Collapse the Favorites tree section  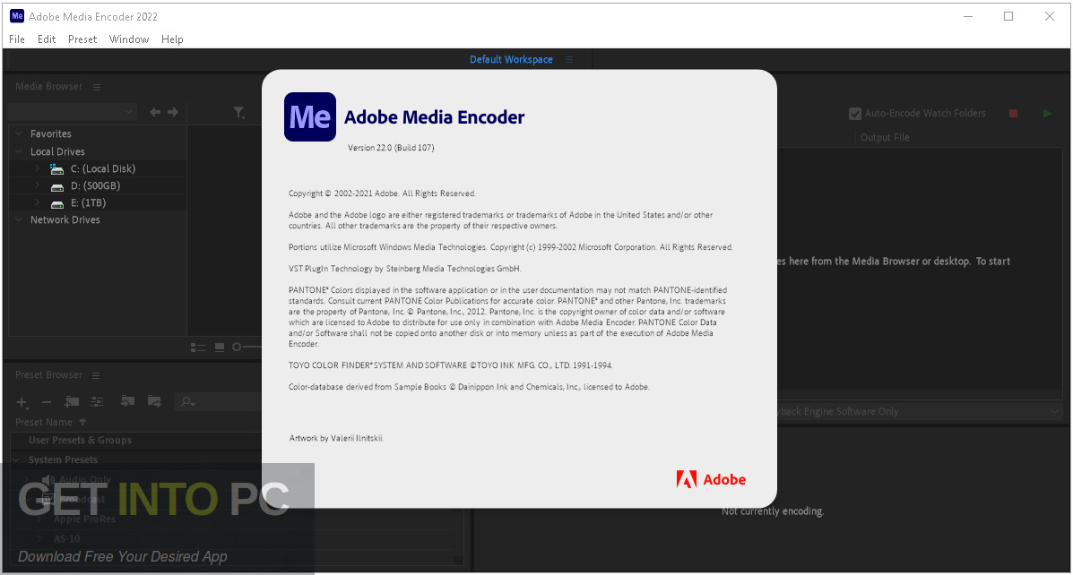pyautogui.click(x=19, y=133)
